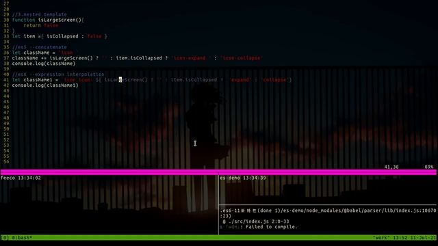
Task: Click the 'icon-collapse' string on line 37
Action: click(242, 58)
